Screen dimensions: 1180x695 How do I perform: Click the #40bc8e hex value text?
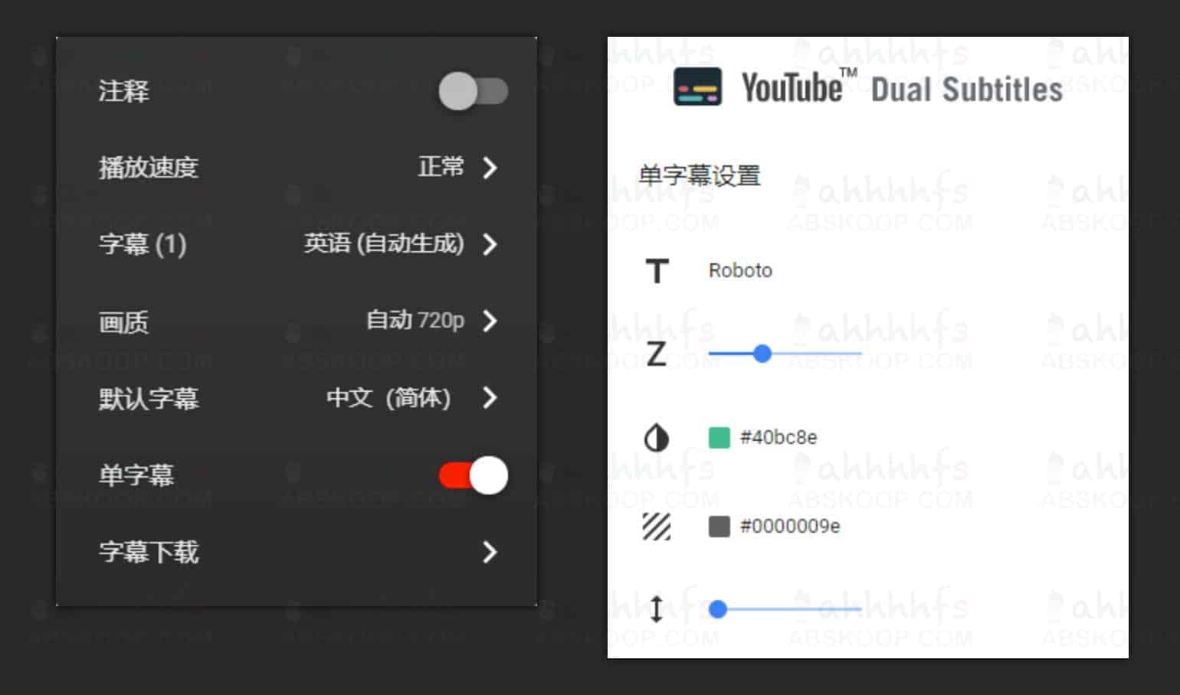click(x=778, y=437)
